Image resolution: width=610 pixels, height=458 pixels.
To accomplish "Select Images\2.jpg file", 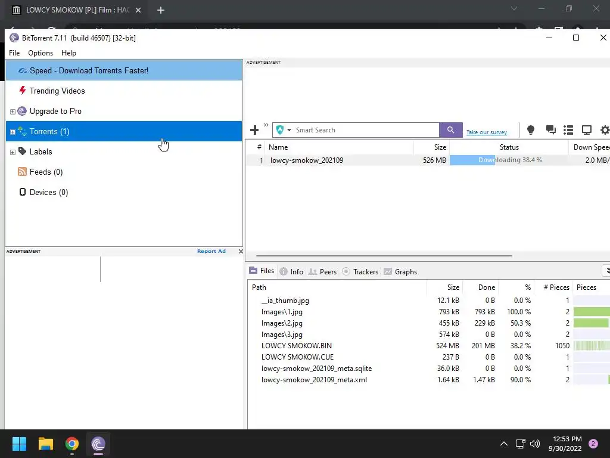I will pos(429,323).
